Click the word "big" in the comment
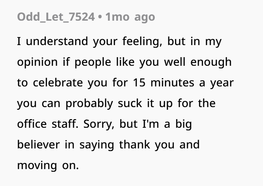The width and height of the screenshot is (263, 186). coord(184,124)
